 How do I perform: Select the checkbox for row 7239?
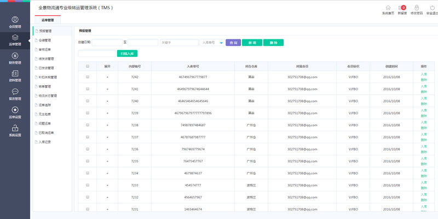point(88,113)
